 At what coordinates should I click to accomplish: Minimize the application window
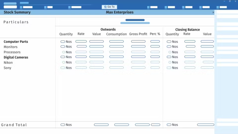point(224,1)
